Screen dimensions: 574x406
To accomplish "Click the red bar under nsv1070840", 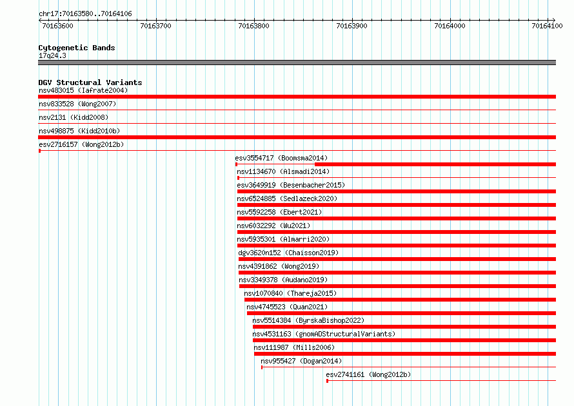I will [400, 300].
